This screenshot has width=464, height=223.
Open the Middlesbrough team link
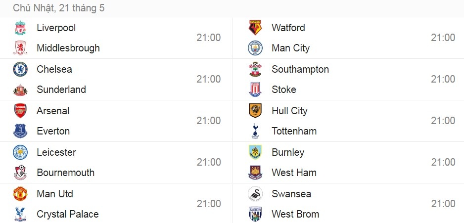point(68,48)
